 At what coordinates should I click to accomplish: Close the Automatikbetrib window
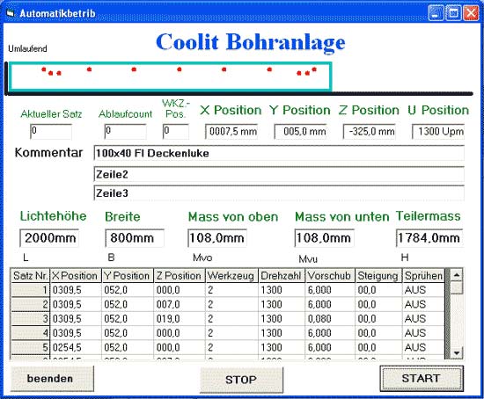coord(471,13)
